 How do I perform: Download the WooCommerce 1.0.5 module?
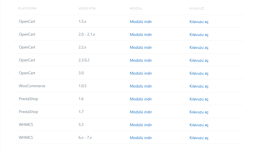(x=141, y=86)
